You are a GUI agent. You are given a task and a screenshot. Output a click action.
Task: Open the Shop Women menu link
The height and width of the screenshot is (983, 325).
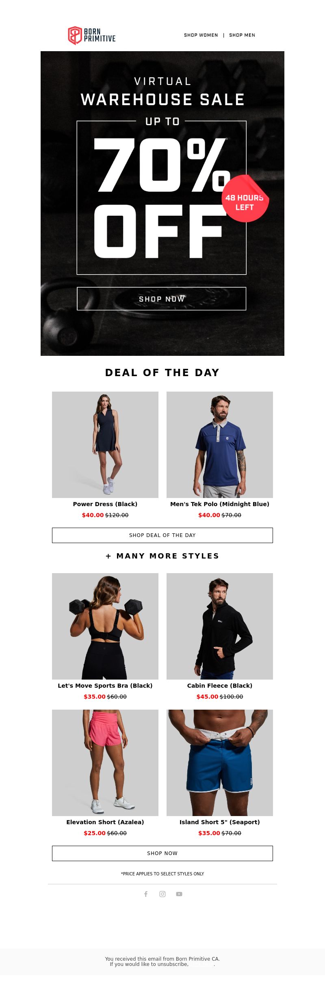(201, 35)
